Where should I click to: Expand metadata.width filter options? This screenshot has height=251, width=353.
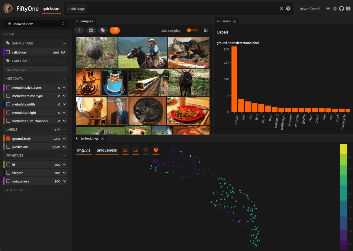[x=64, y=104]
